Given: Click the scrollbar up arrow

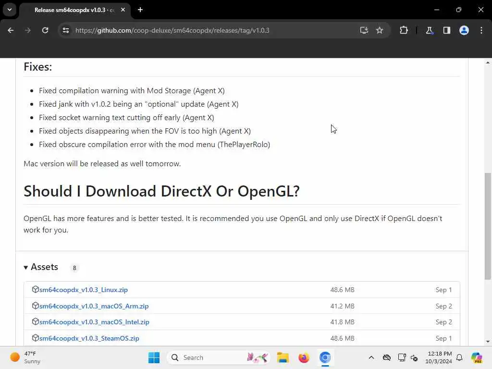Looking at the screenshot, I should click(x=488, y=63).
